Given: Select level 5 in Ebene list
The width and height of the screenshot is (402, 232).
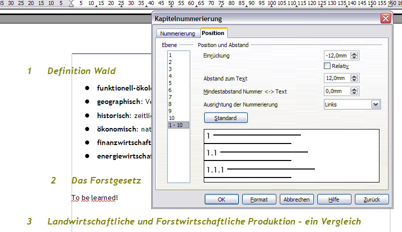Looking at the screenshot, I should 171,83.
